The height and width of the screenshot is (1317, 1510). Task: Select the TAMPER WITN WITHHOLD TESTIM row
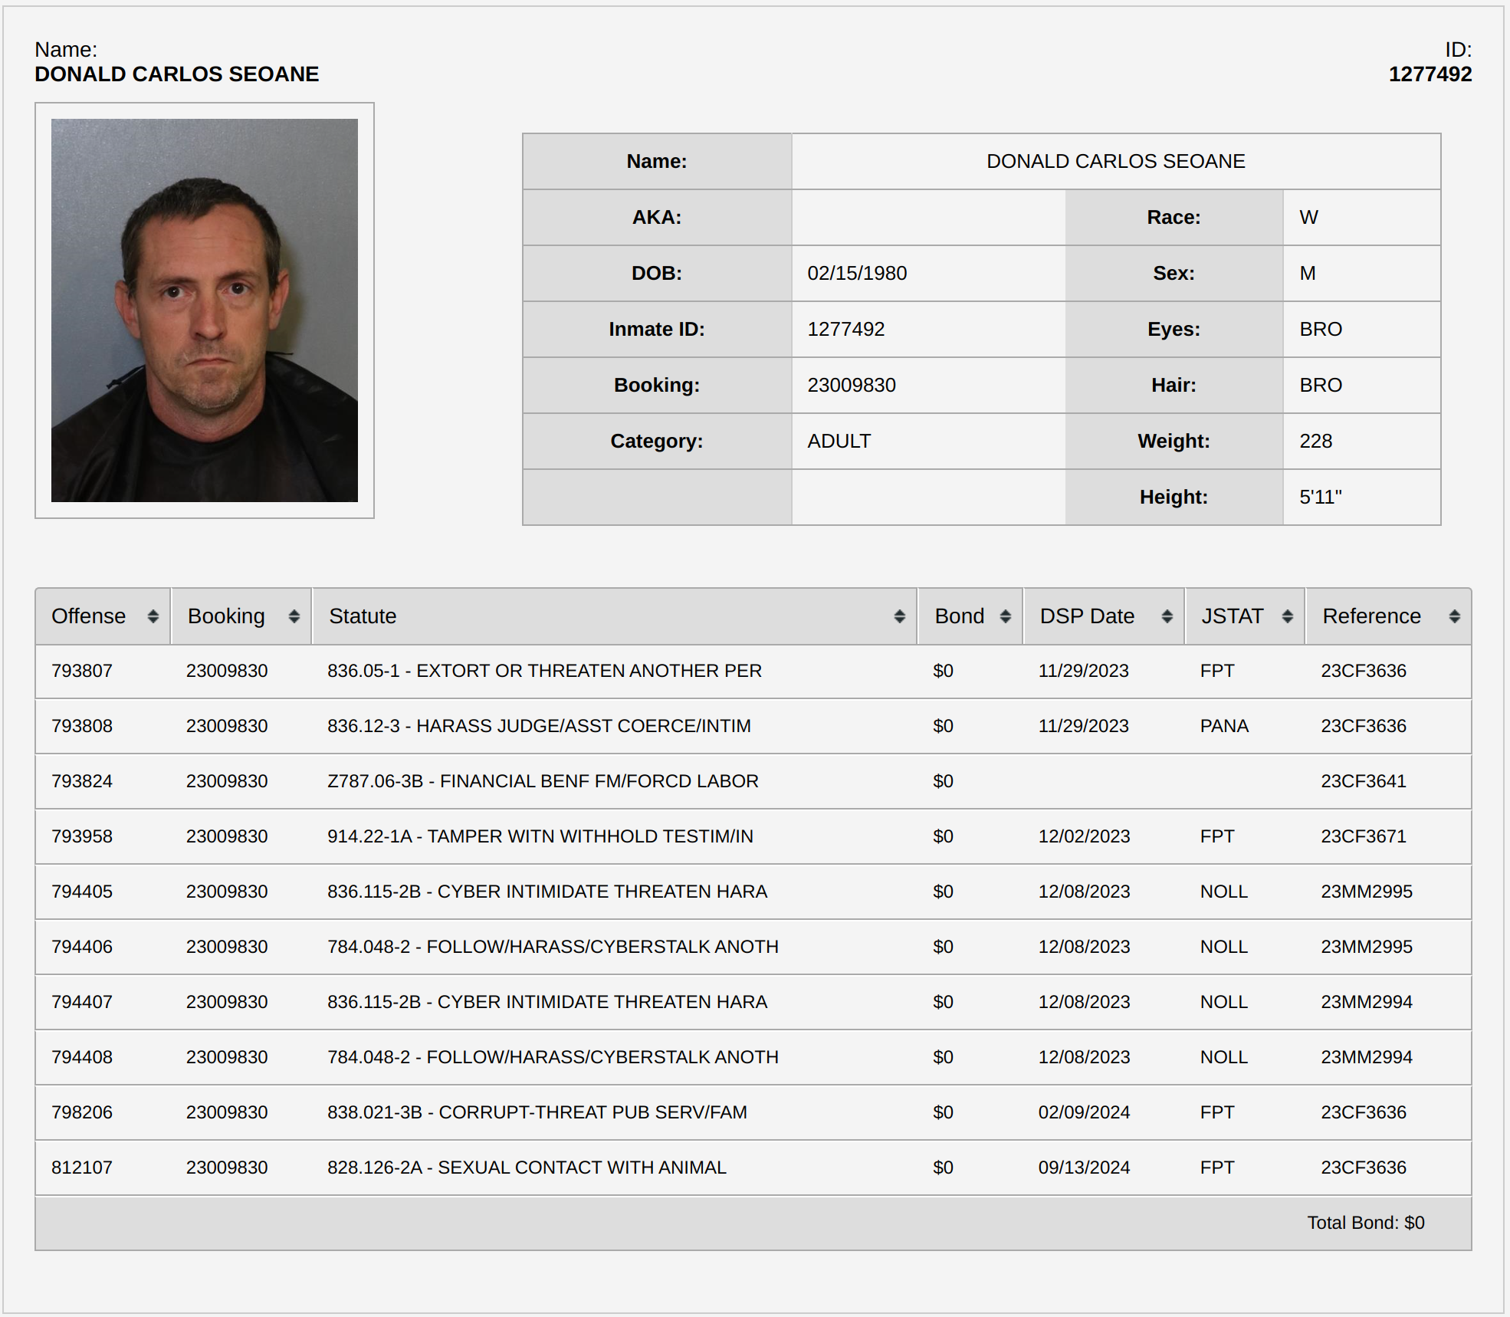pyautogui.click(x=540, y=836)
